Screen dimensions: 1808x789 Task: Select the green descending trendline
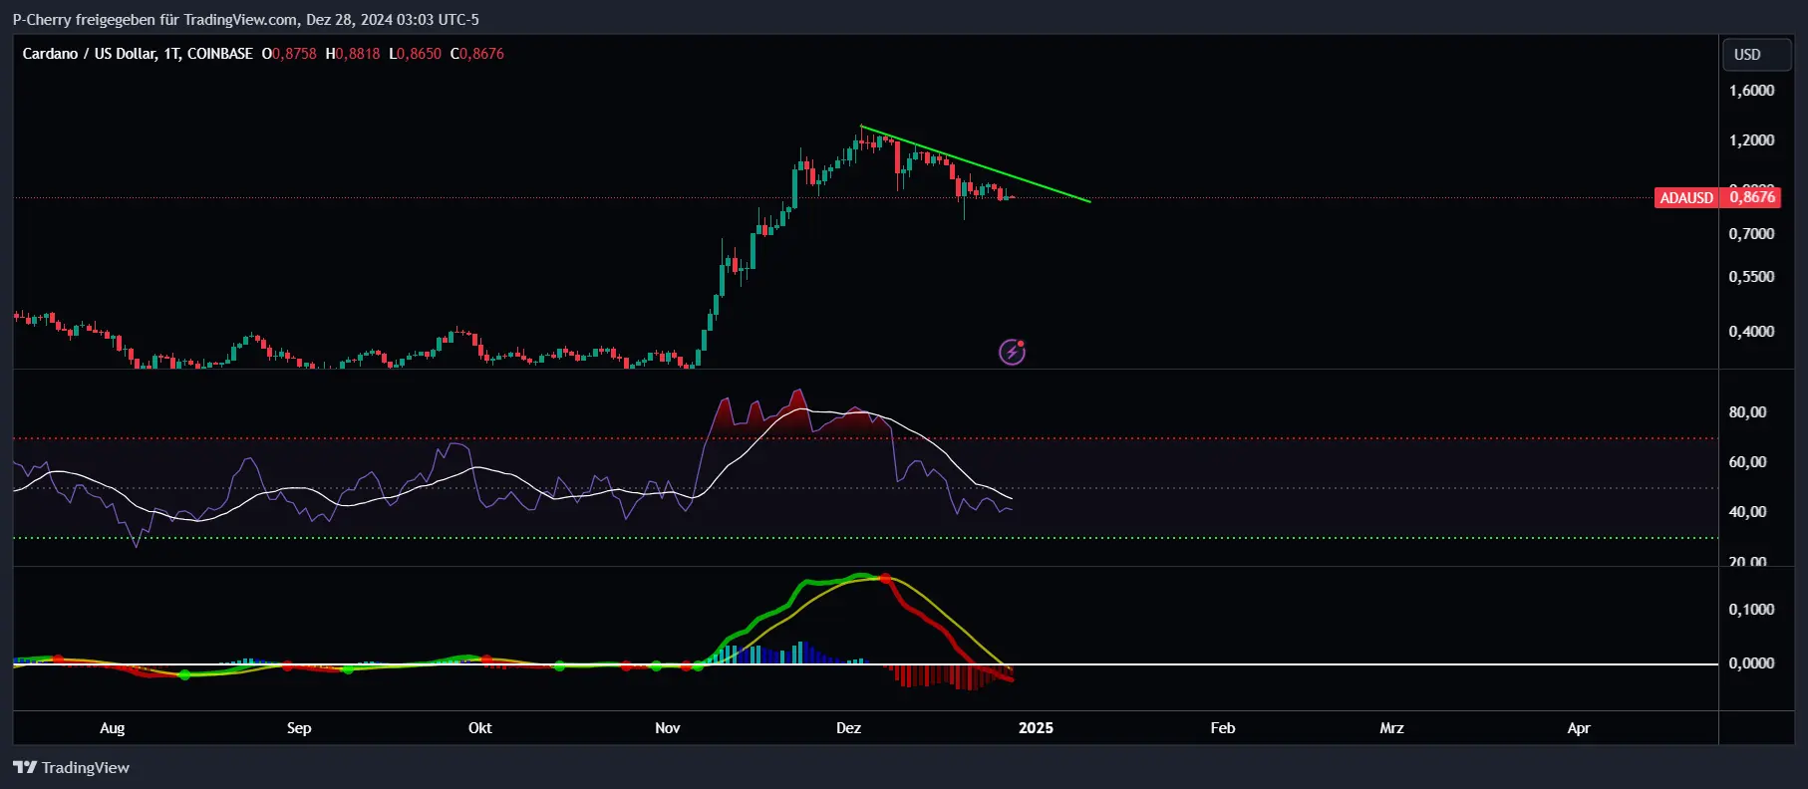[x=975, y=163]
